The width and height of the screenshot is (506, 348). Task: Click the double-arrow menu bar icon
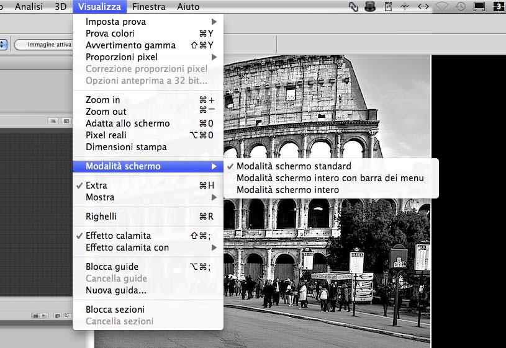point(423,6)
